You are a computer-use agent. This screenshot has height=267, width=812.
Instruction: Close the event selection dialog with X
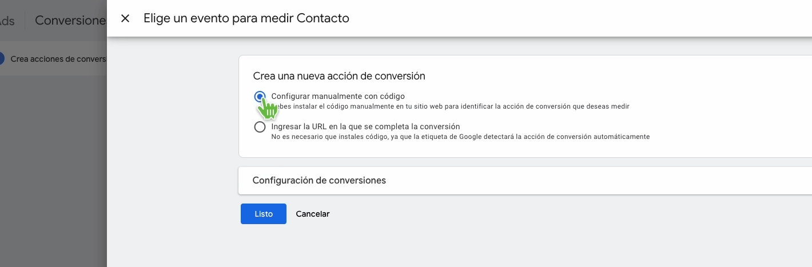pos(125,18)
